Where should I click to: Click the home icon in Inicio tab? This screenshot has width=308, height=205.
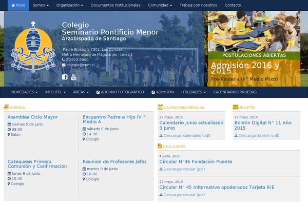tap(13, 5)
